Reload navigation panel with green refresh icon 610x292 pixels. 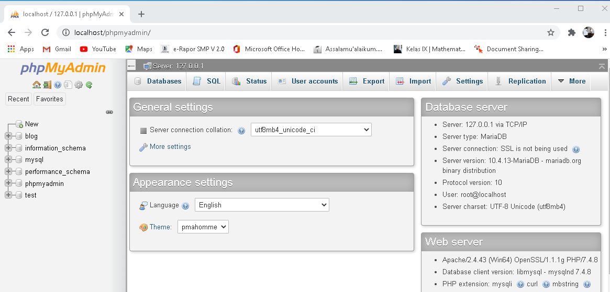[89, 85]
